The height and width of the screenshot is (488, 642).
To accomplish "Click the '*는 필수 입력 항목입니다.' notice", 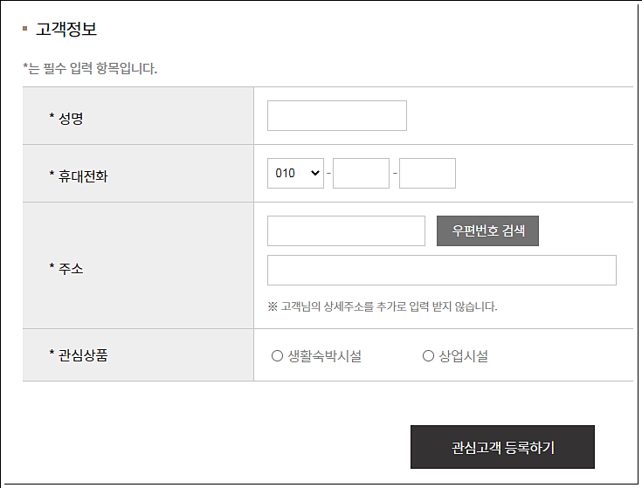I will (90, 68).
